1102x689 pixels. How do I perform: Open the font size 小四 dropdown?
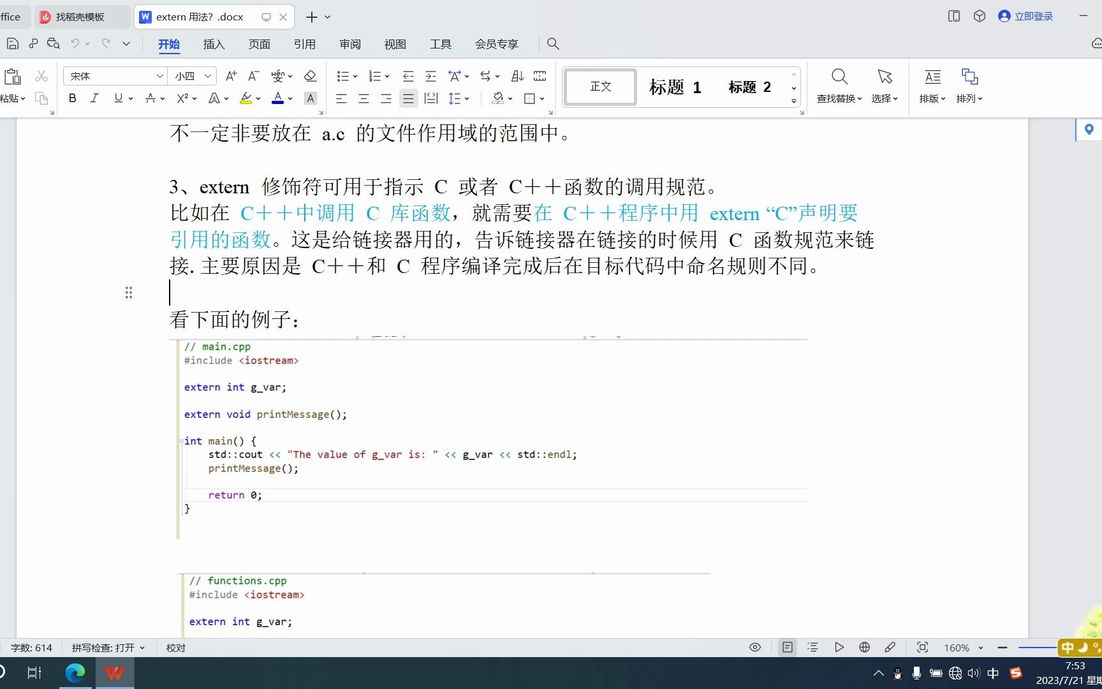coord(208,77)
